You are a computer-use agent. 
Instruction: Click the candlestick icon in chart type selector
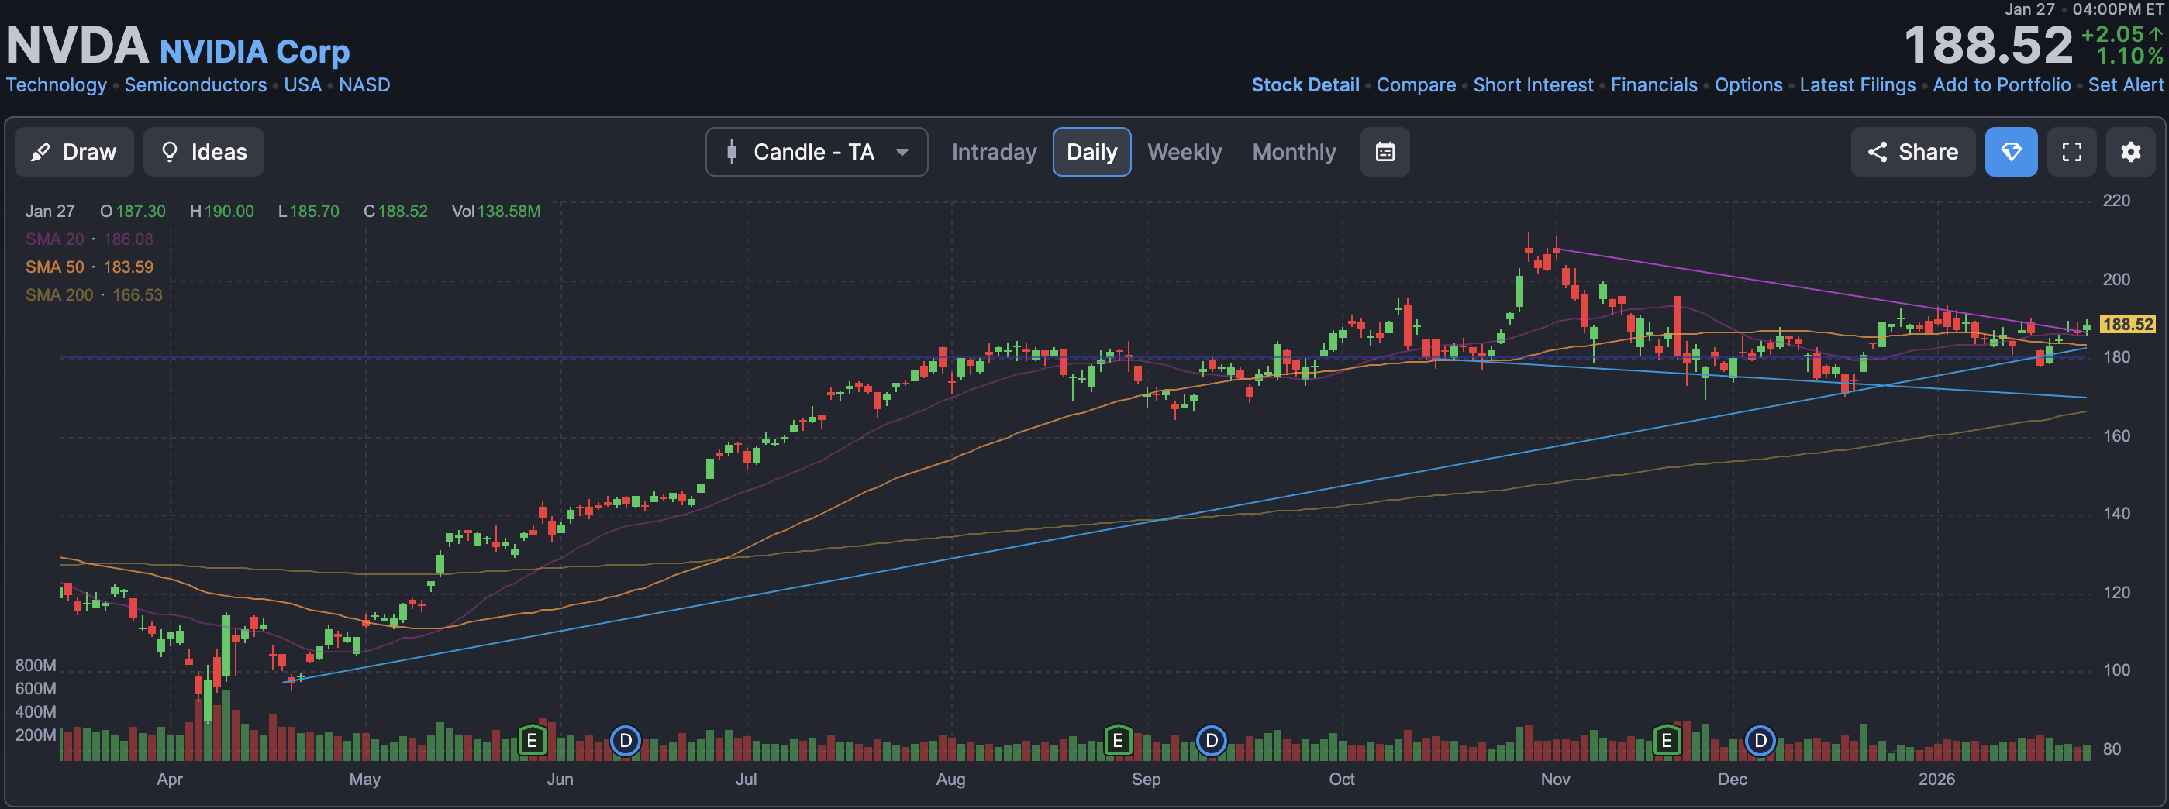pyautogui.click(x=731, y=152)
